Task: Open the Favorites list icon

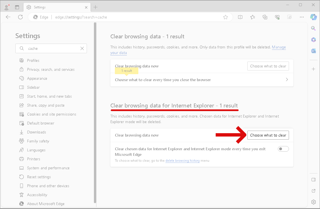Action: tap(253, 17)
